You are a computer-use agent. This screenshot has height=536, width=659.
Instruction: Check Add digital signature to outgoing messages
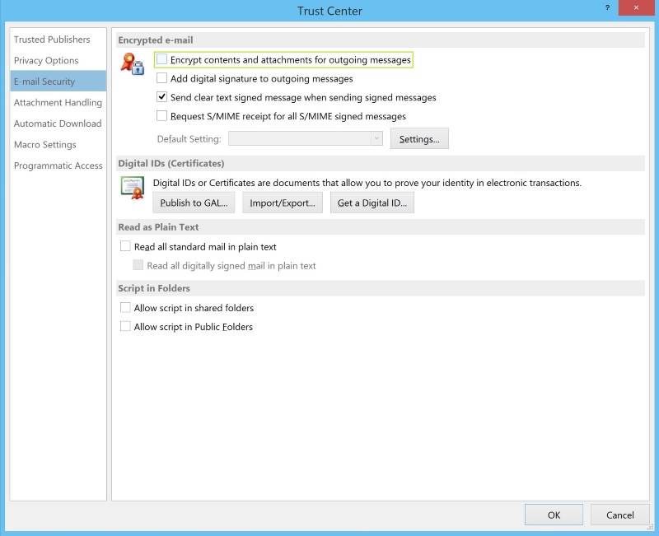point(162,79)
